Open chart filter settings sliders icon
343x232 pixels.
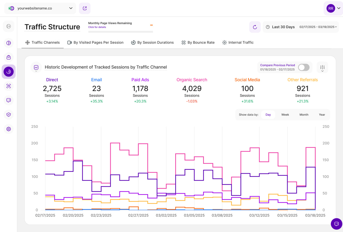tap(322, 67)
